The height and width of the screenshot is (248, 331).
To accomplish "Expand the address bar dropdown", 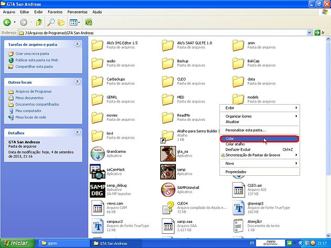I will point(309,32).
